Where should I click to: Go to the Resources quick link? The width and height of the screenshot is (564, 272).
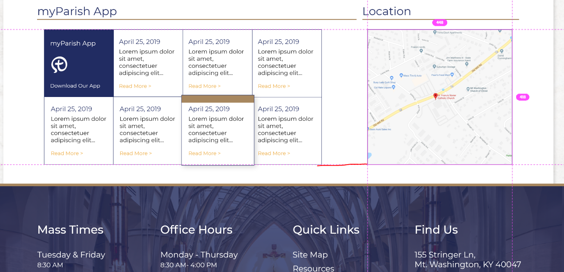point(313,268)
